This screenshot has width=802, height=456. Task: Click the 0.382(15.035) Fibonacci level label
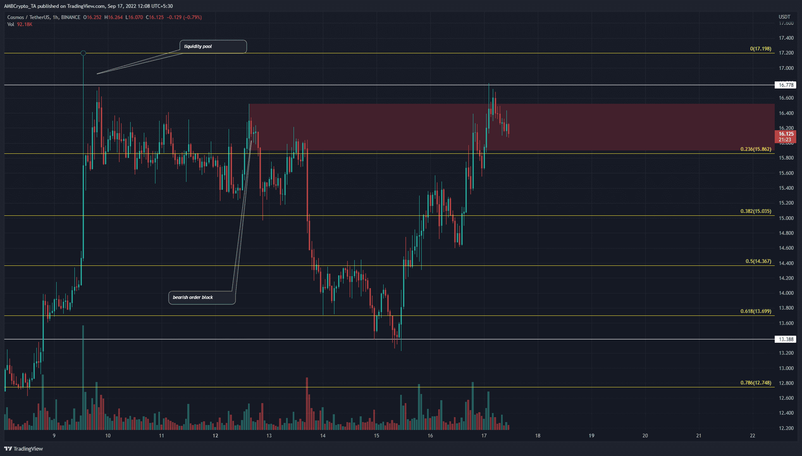pos(756,211)
